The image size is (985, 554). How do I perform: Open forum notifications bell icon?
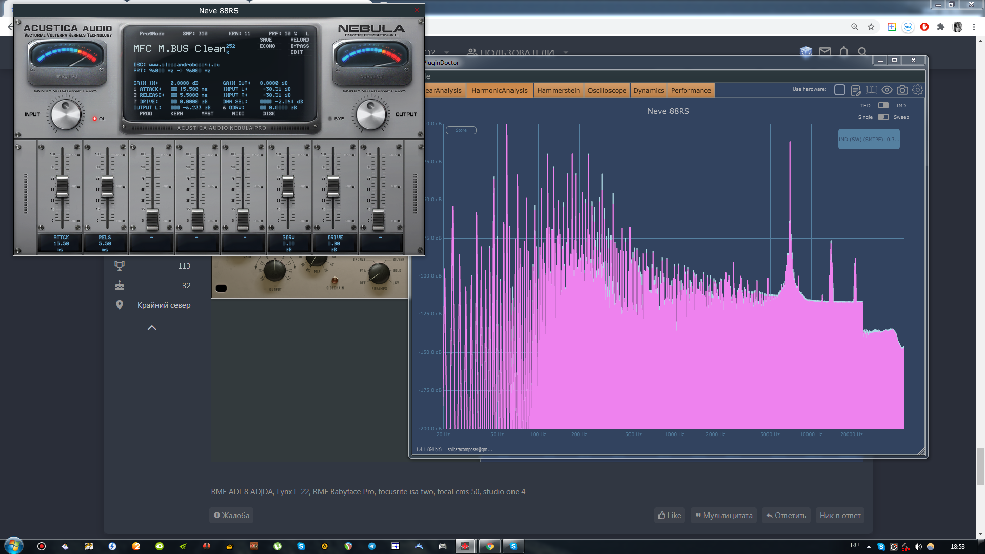tap(844, 51)
